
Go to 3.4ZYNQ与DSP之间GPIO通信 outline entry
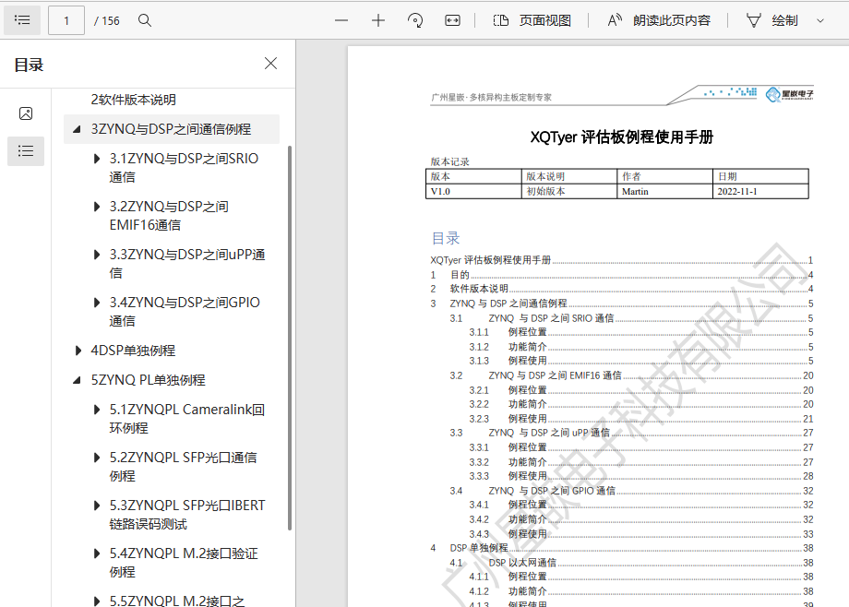[185, 312]
